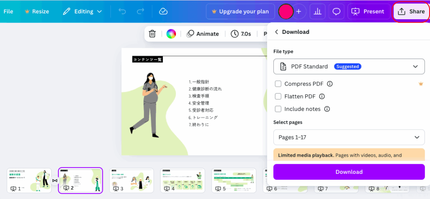Screen dimensions: 430x199
Task: Click the redo arrow icon
Action: 140,11
